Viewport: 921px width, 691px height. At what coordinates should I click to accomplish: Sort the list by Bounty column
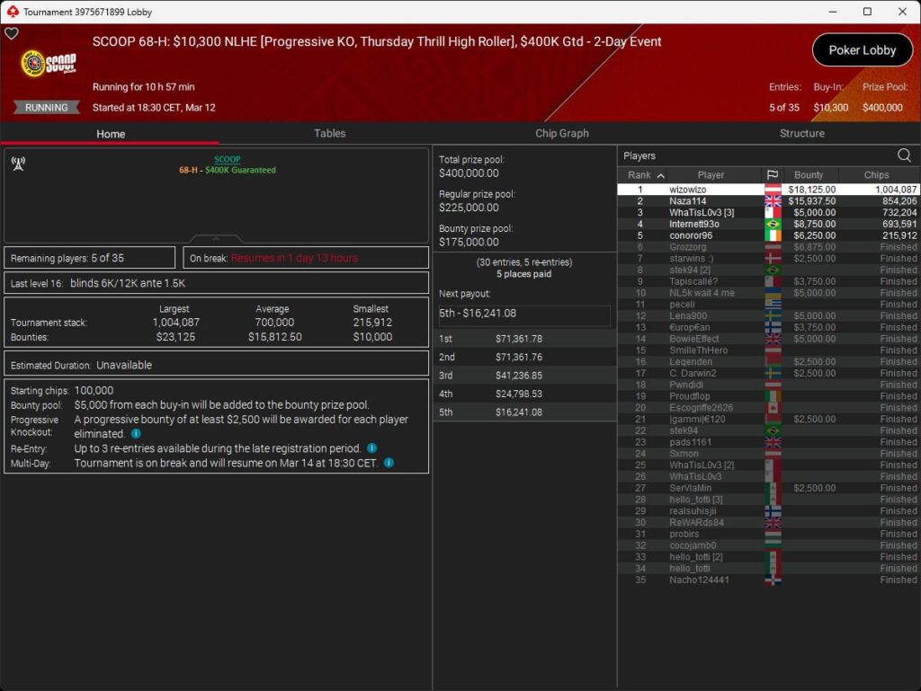[809, 175]
